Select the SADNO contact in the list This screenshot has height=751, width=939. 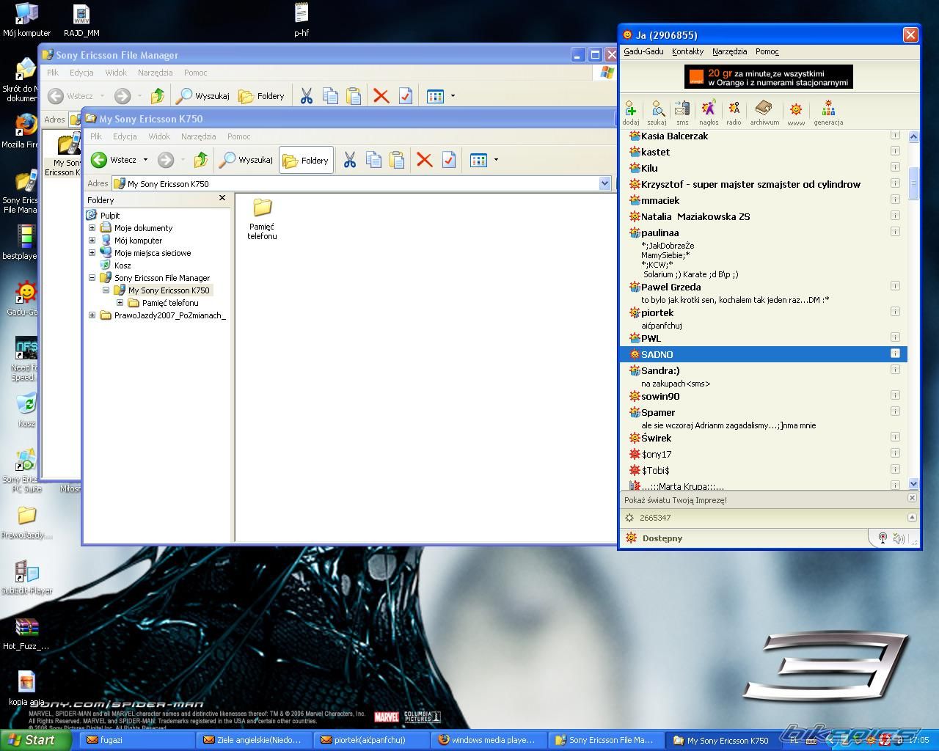(x=657, y=354)
